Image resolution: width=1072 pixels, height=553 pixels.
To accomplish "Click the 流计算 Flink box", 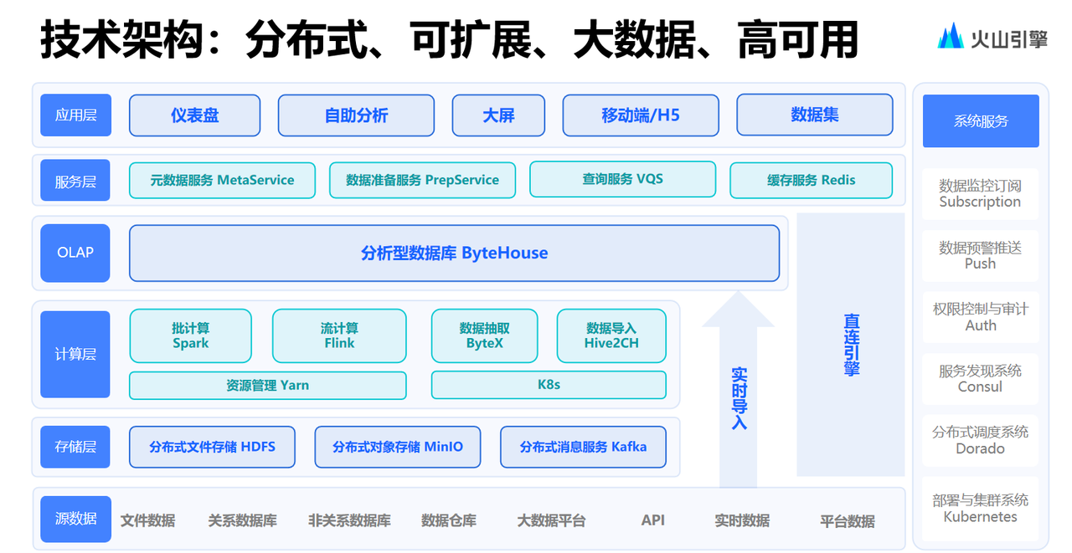I will 339,335.
